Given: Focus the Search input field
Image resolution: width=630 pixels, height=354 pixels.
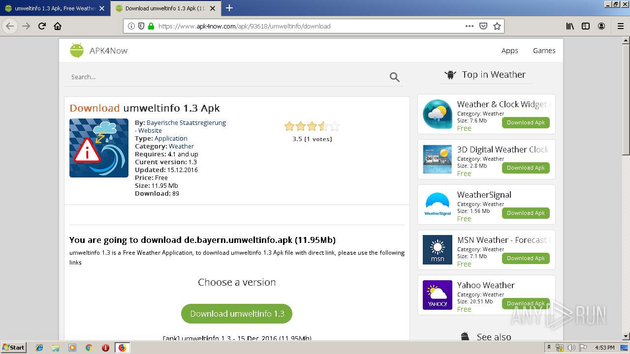Looking at the screenshot, I should coord(227,77).
